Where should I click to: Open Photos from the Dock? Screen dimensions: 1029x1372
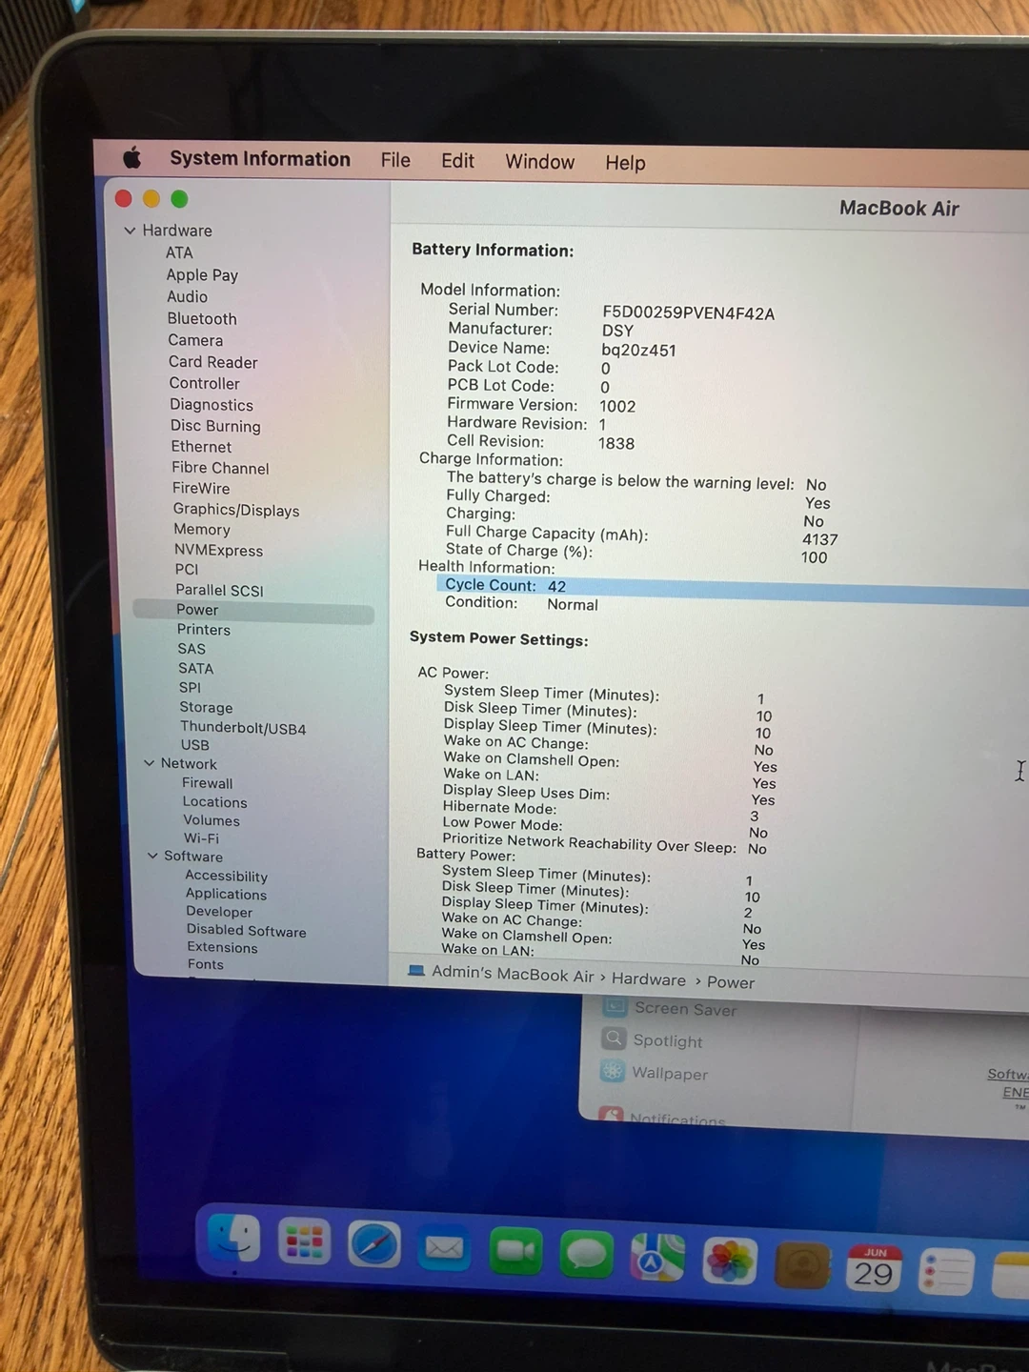(x=730, y=1261)
